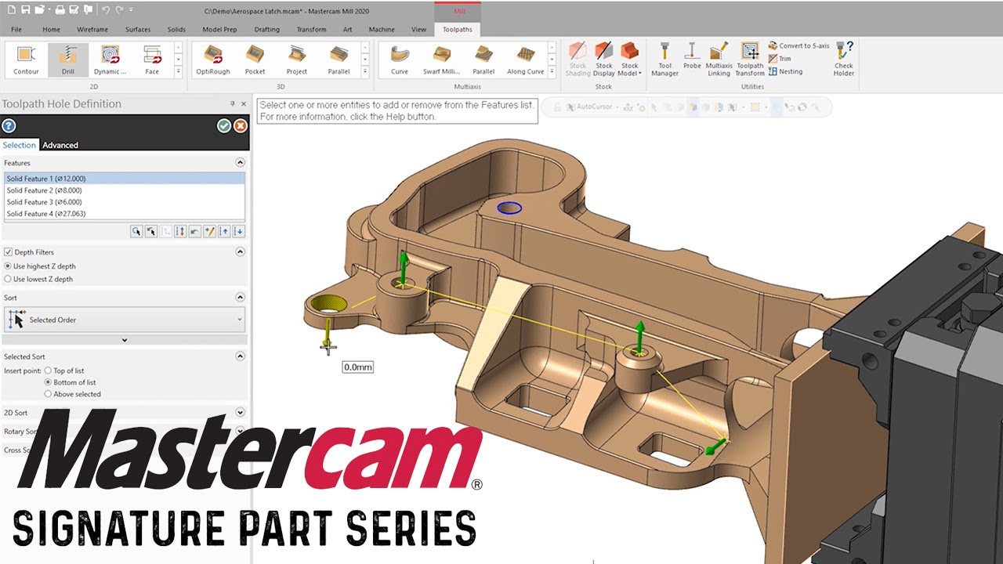1003x564 pixels.
Task: Select Use highest Z depth
Action: (x=8, y=266)
